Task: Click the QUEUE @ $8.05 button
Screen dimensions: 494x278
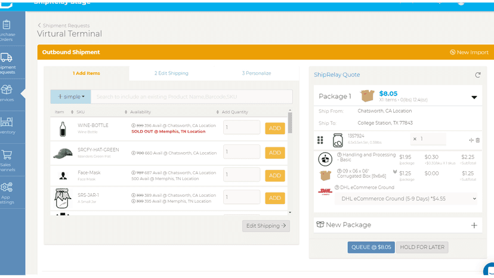Action: pyautogui.click(x=371, y=247)
